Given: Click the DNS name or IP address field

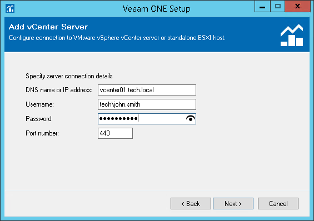Looking at the screenshot, I should (x=147, y=90).
